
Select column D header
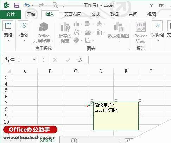[x=101, y=71]
